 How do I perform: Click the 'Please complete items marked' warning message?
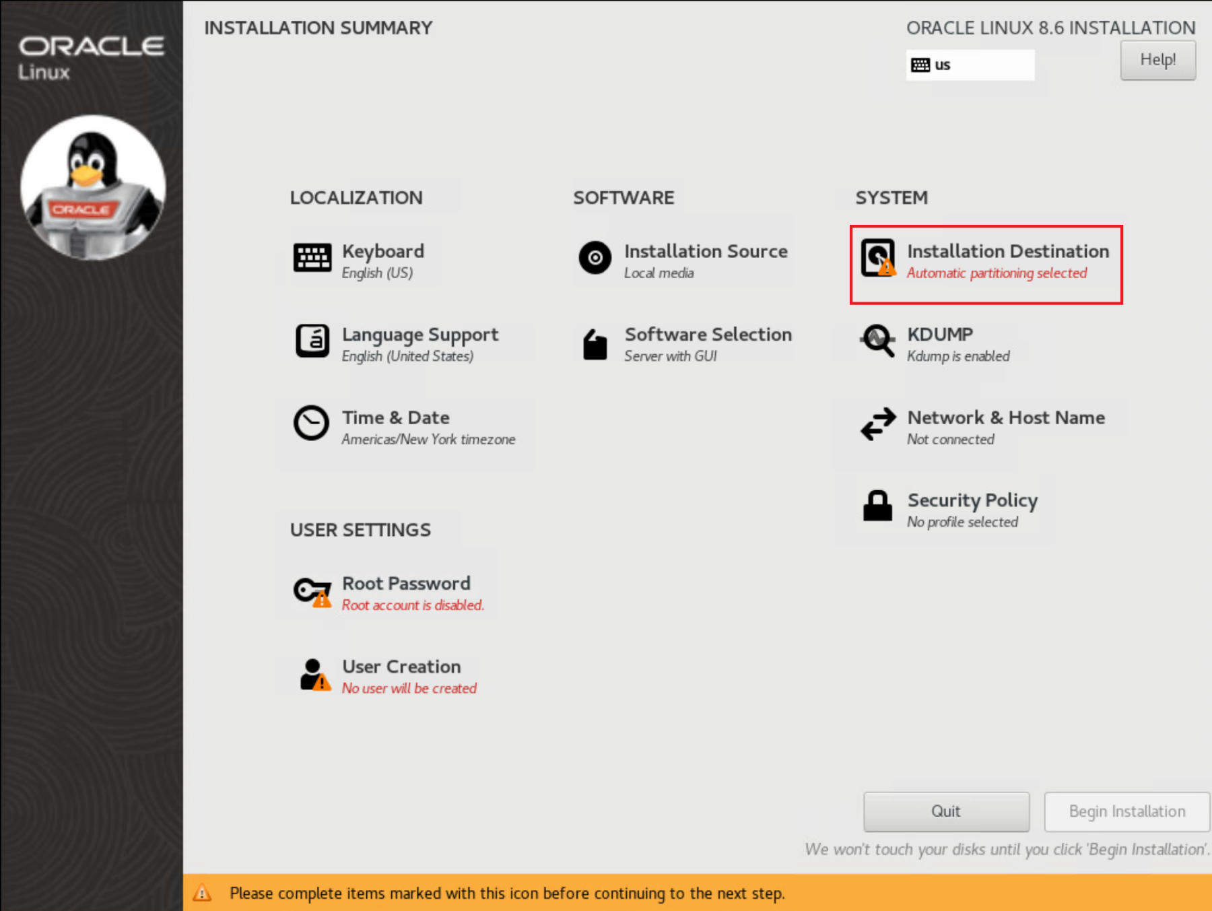tap(507, 893)
